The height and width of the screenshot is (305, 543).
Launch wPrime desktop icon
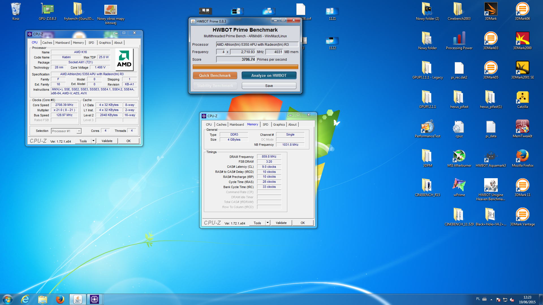point(459,188)
